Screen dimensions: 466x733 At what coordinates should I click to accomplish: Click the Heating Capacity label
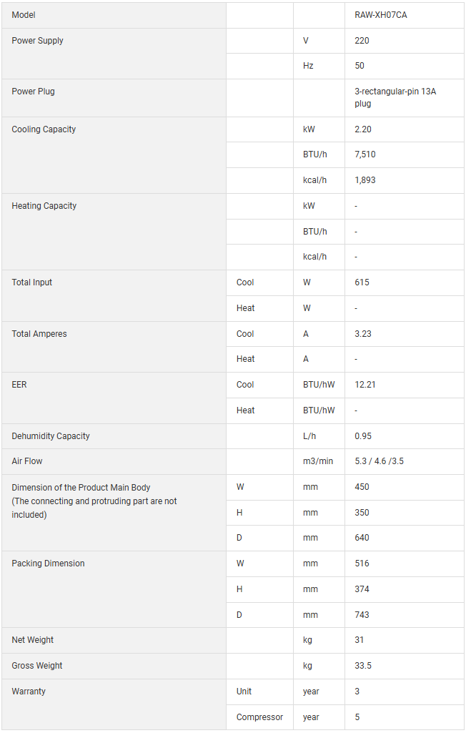pyautogui.click(x=44, y=206)
